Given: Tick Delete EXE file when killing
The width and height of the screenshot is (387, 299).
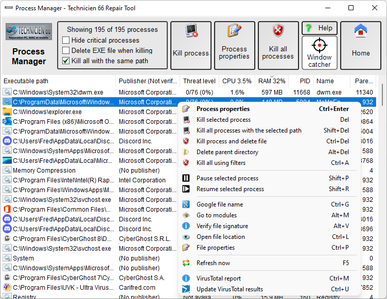Looking at the screenshot, I should coord(66,50).
